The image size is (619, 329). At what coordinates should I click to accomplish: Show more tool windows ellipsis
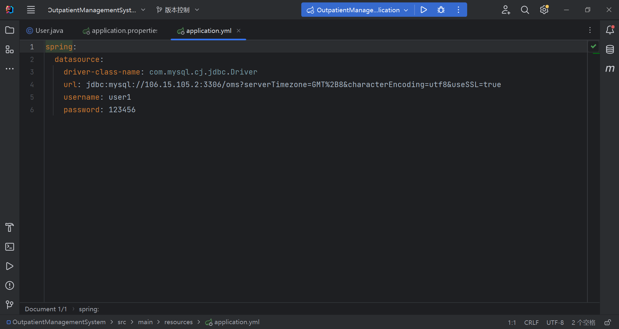point(10,69)
